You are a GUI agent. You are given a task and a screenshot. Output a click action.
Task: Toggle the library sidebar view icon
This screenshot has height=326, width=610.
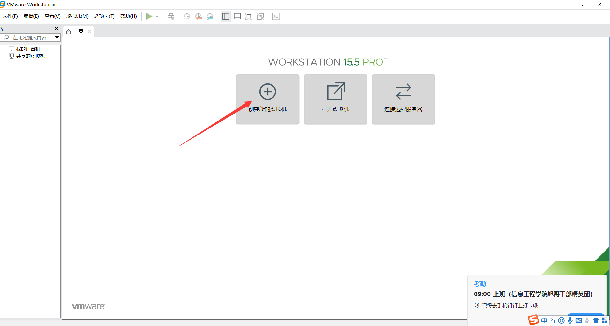(x=226, y=17)
